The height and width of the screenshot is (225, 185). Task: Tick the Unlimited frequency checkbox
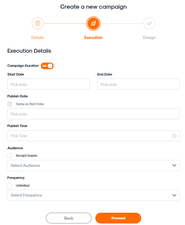pos(9,185)
